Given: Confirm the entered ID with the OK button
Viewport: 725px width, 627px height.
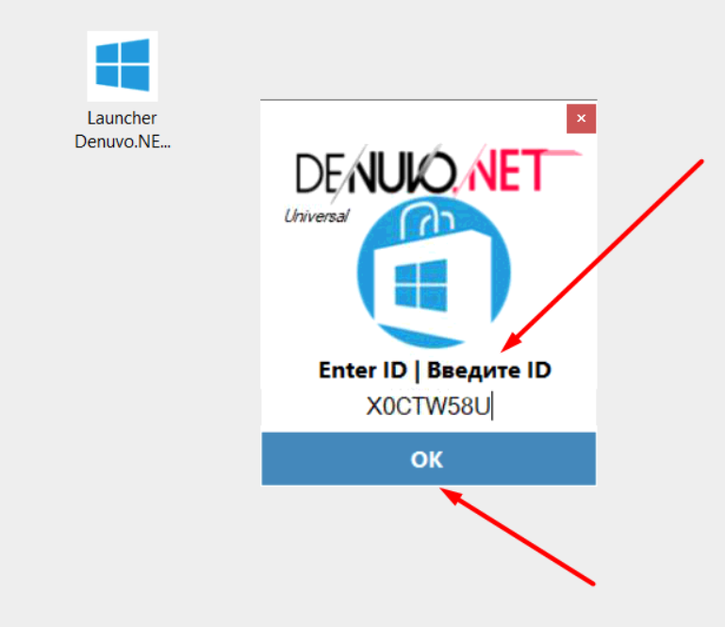Looking at the screenshot, I should coord(429,458).
